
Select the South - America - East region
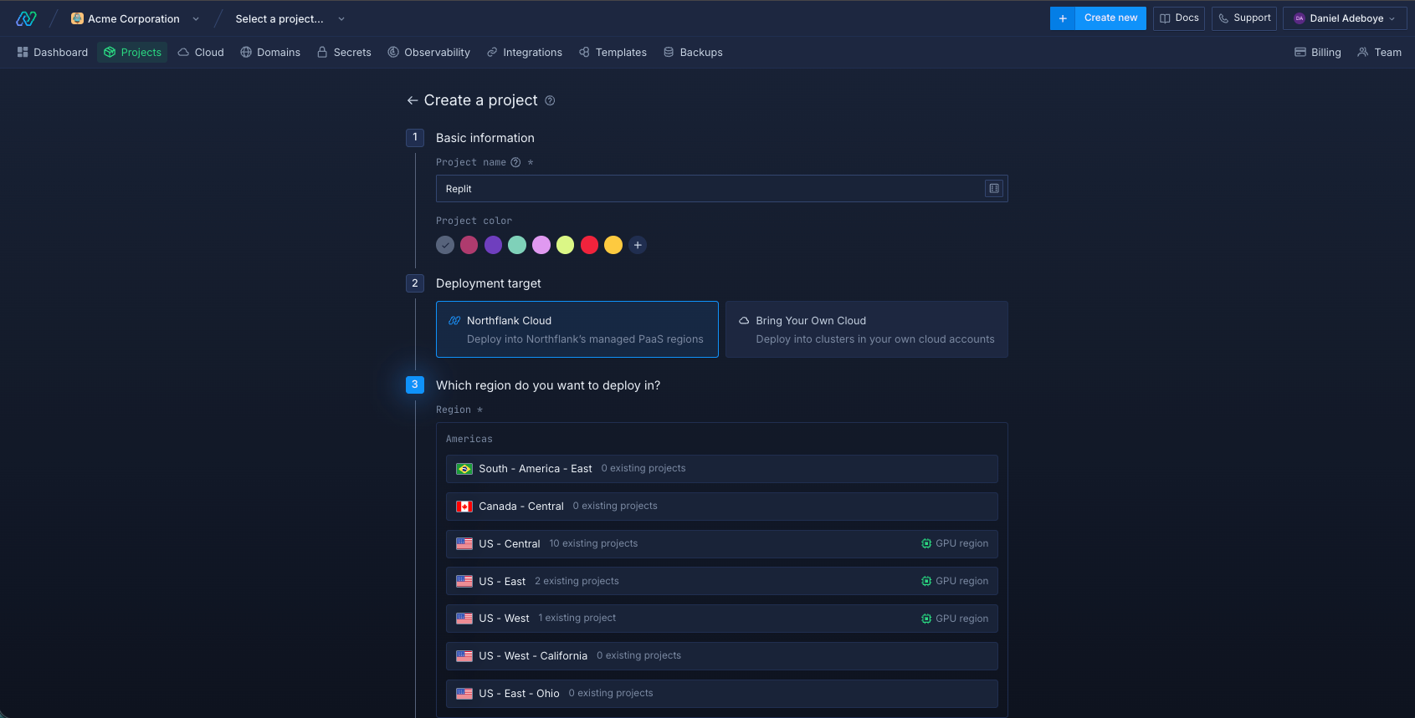tap(722, 469)
